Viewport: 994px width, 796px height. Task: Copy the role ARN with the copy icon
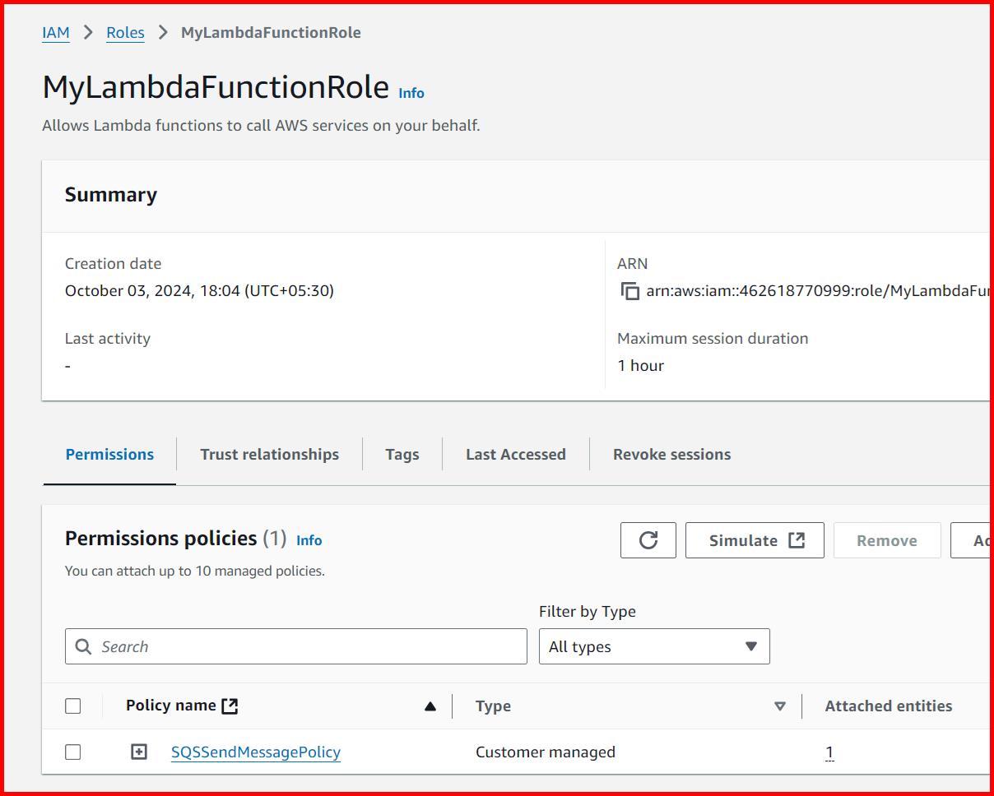[629, 291]
